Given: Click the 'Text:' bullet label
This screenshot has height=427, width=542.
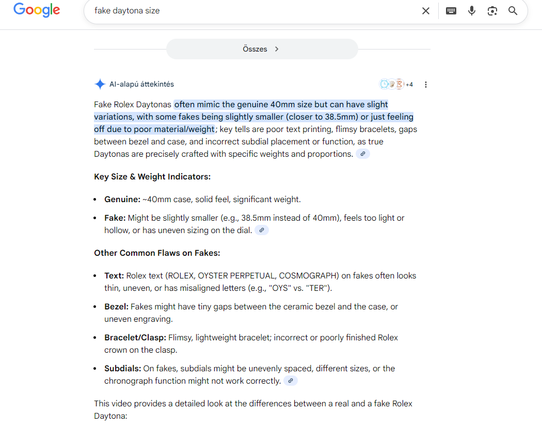Looking at the screenshot, I should [114, 276].
